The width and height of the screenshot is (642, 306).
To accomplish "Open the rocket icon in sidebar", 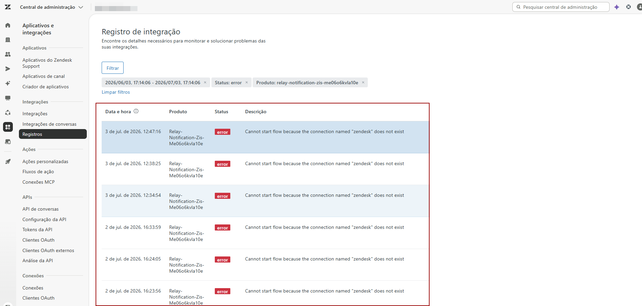I will coord(8,162).
